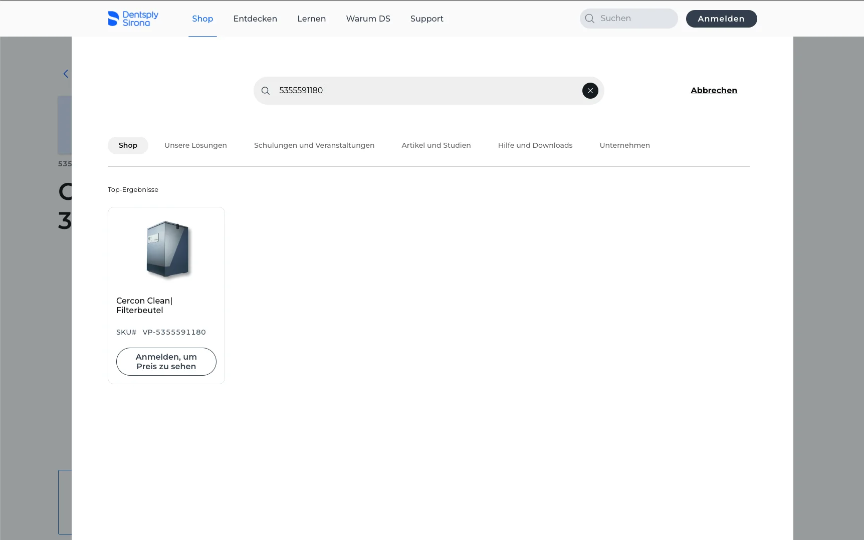Screen dimensions: 864x540
Task: Click the magnifier icon in header search
Action: click(590, 19)
